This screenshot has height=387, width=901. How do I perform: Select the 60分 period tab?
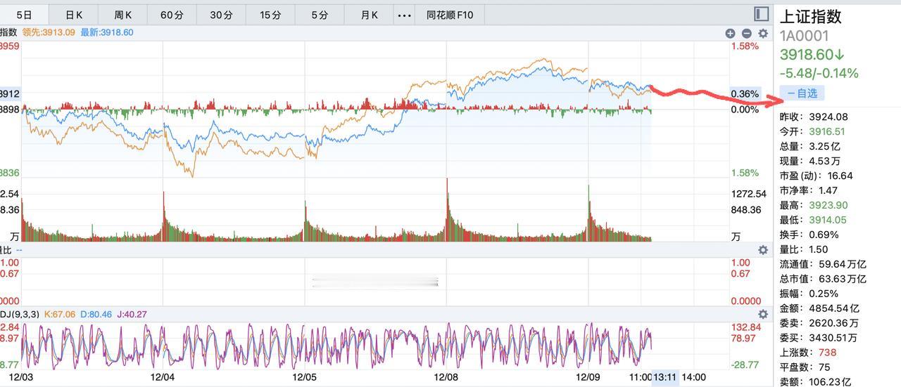tap(172, 15)
